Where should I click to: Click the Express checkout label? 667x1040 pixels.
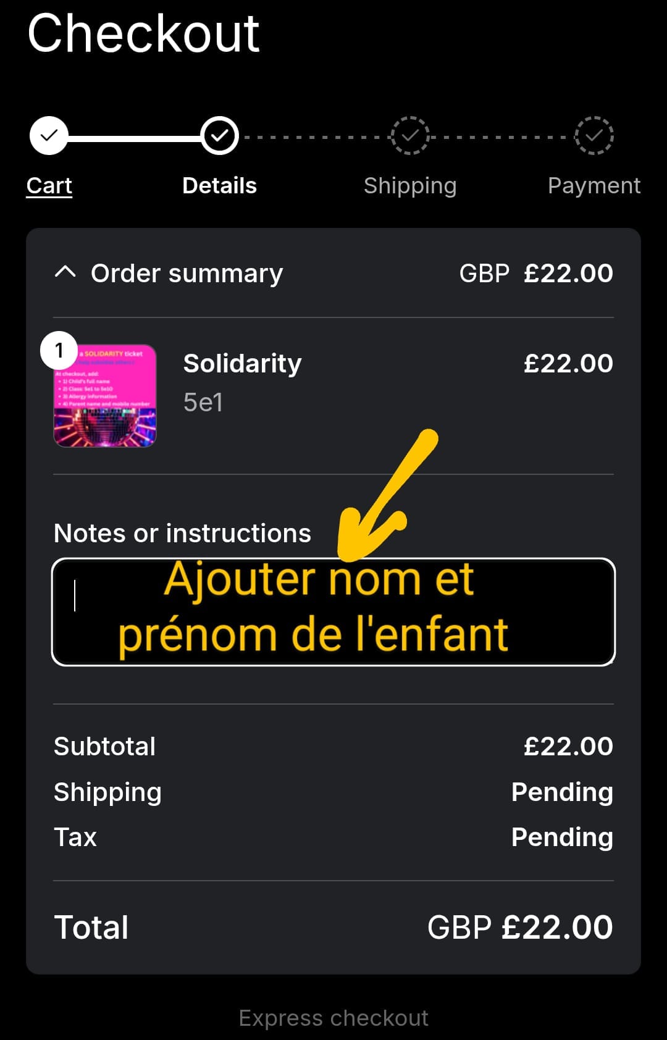click(x=333, y=1018)
